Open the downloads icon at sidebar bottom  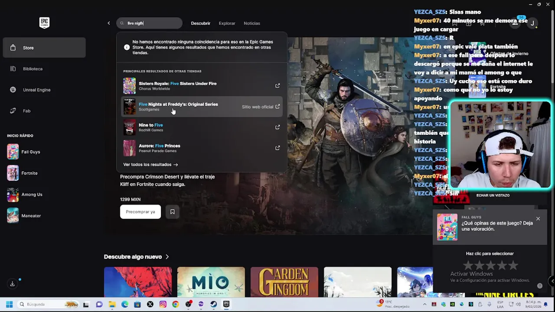pos(13,284)
